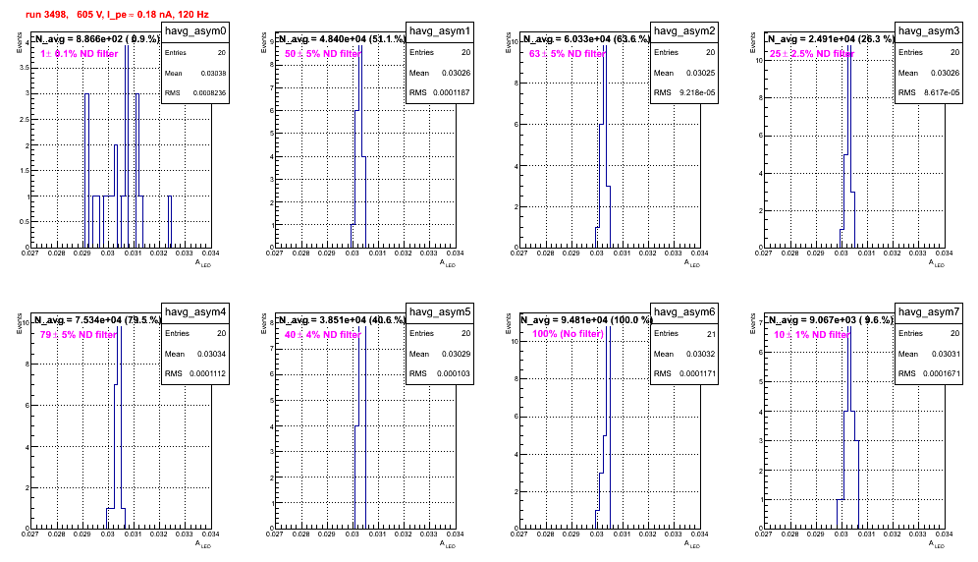
Task: Click the 100% (No filter) label
Action: pyautogui.click(x=569, y=334)
